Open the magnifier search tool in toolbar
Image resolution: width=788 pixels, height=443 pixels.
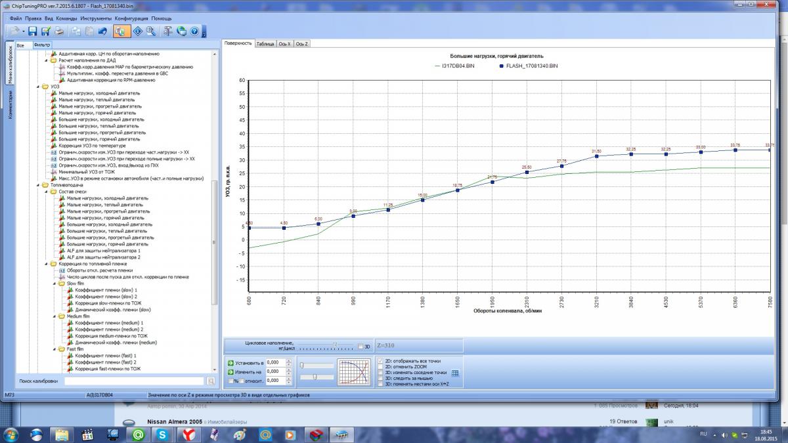(x=151, y=31)
